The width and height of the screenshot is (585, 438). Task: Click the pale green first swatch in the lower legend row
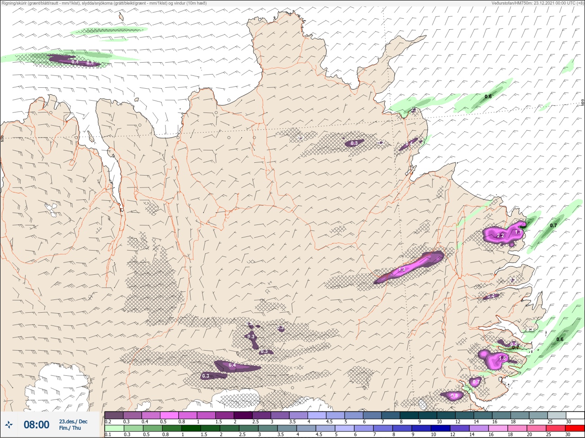[x=114, y=428]
